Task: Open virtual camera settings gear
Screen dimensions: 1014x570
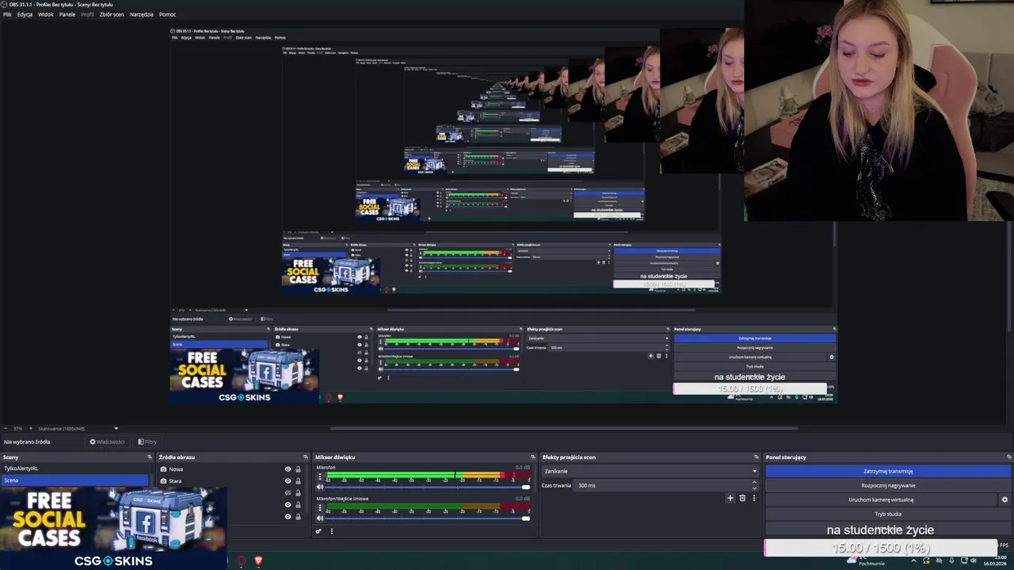Action: pos(1004,500)
